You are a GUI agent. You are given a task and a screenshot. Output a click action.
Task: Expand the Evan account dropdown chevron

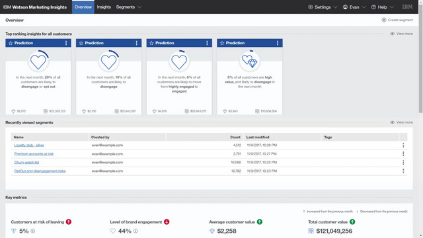(x=364, y=7)
